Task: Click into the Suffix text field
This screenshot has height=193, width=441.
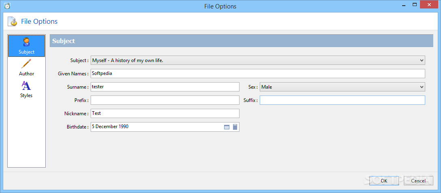Action: (x=342, y=100)
